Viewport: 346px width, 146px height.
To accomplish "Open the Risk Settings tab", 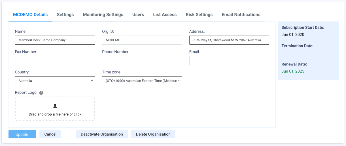I will (x=199, y=15).
